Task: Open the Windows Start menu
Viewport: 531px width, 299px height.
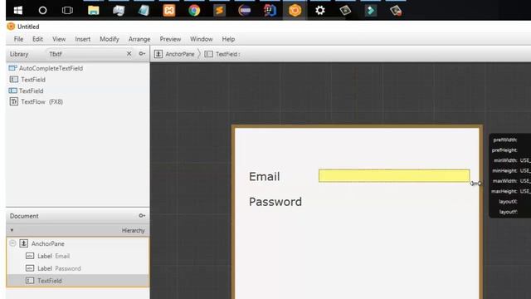Action: tap(18, 11)
